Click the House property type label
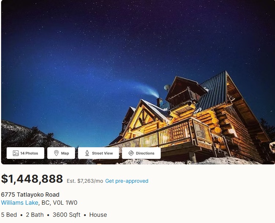The image size is (275, 223). point(98,215)
